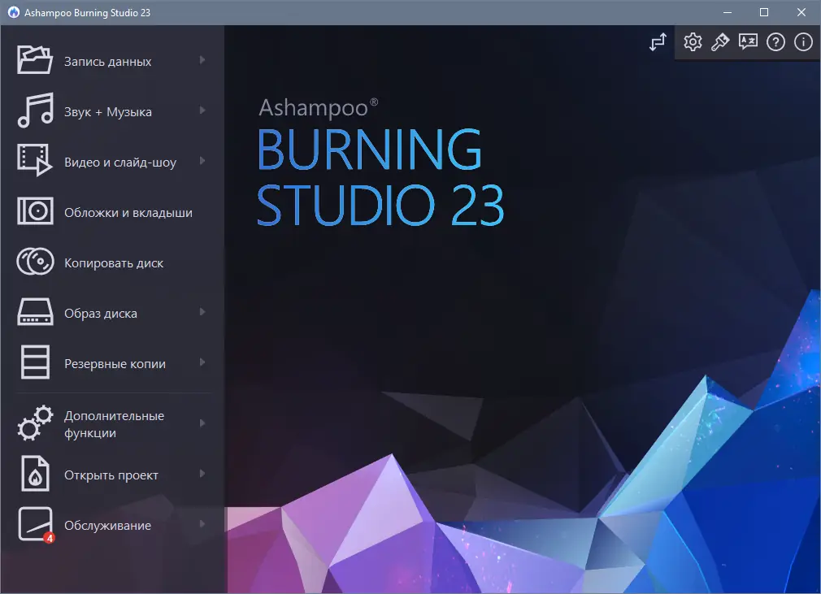Open the Открыть проект menu entry

(x=111, y=475)
